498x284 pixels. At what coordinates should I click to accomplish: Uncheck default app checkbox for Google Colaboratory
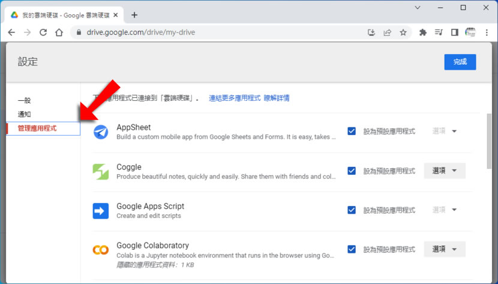352,249
